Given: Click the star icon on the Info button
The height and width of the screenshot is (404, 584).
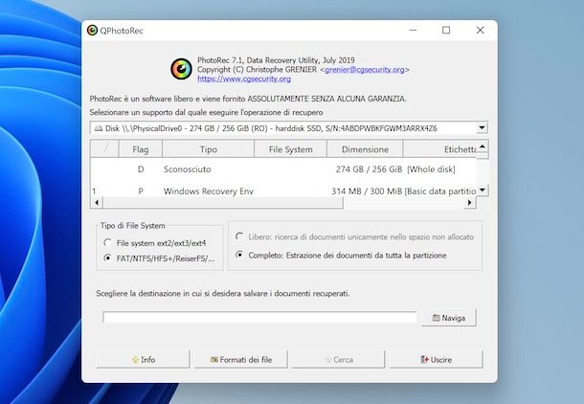Looking at the screenshot, I should coord(135,360).
